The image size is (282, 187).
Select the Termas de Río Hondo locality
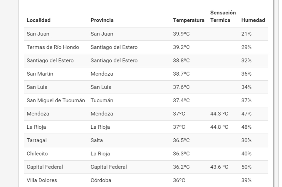click(53, 47)
